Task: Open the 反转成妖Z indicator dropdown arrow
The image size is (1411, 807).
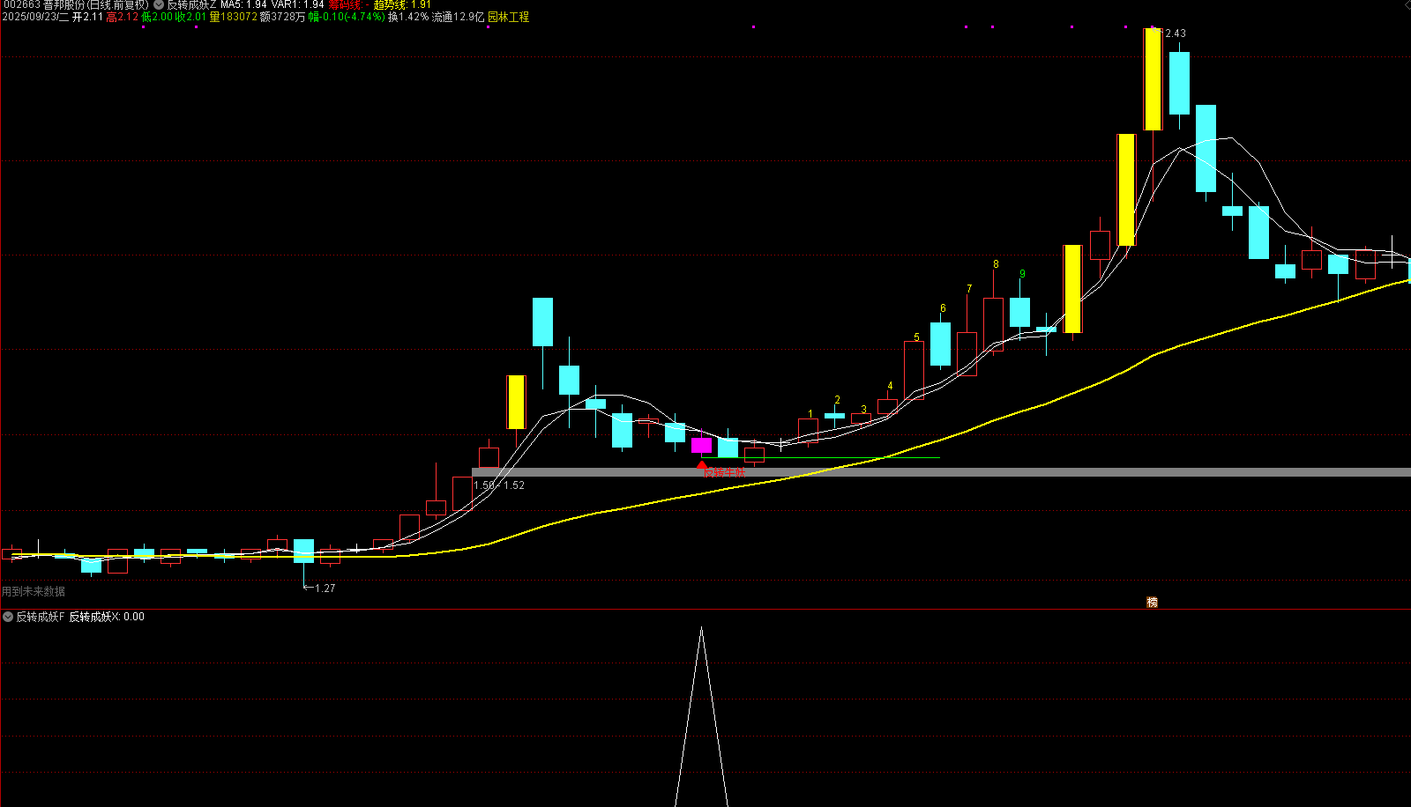Action: 159,4
